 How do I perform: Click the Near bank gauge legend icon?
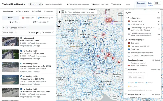pyautogui.click(x=129, y=46)
